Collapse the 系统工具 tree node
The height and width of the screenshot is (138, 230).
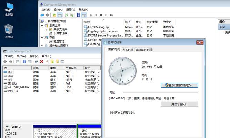coord(42,26)
